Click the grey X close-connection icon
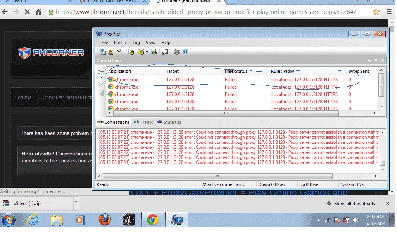Image resolution: width=397 pixels, height=232 pixels. pyautogui.click(x=101, y=85)
